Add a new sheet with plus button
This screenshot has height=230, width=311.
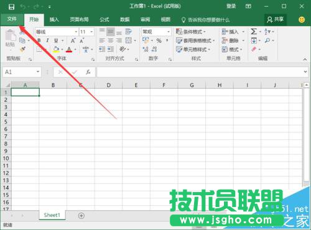(x=81, y=216)
